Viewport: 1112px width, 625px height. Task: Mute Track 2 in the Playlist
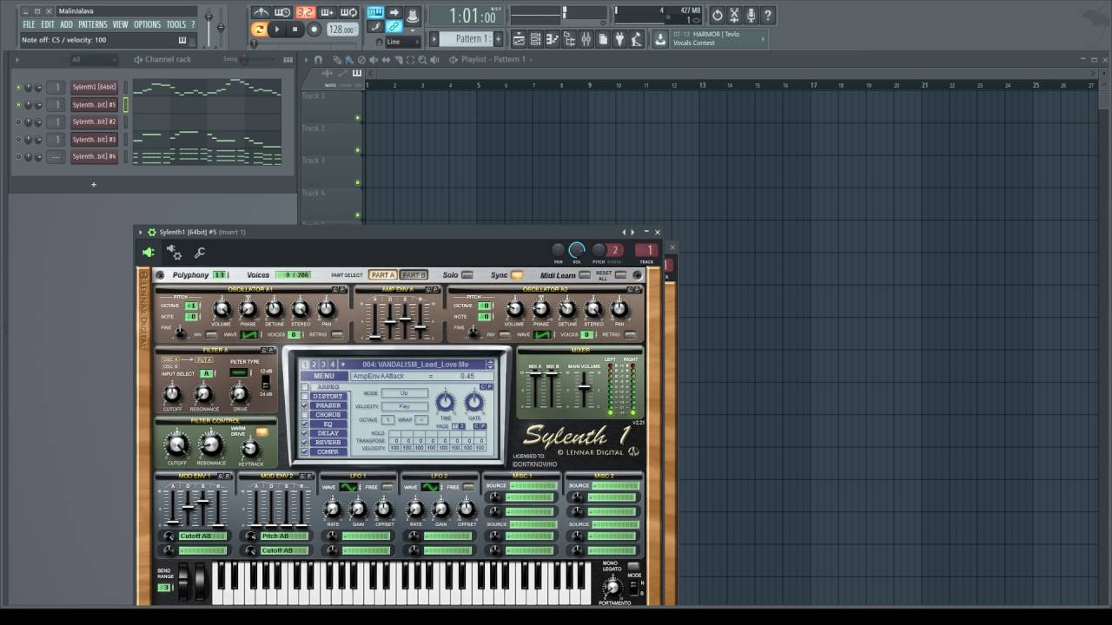pos(357,149)
